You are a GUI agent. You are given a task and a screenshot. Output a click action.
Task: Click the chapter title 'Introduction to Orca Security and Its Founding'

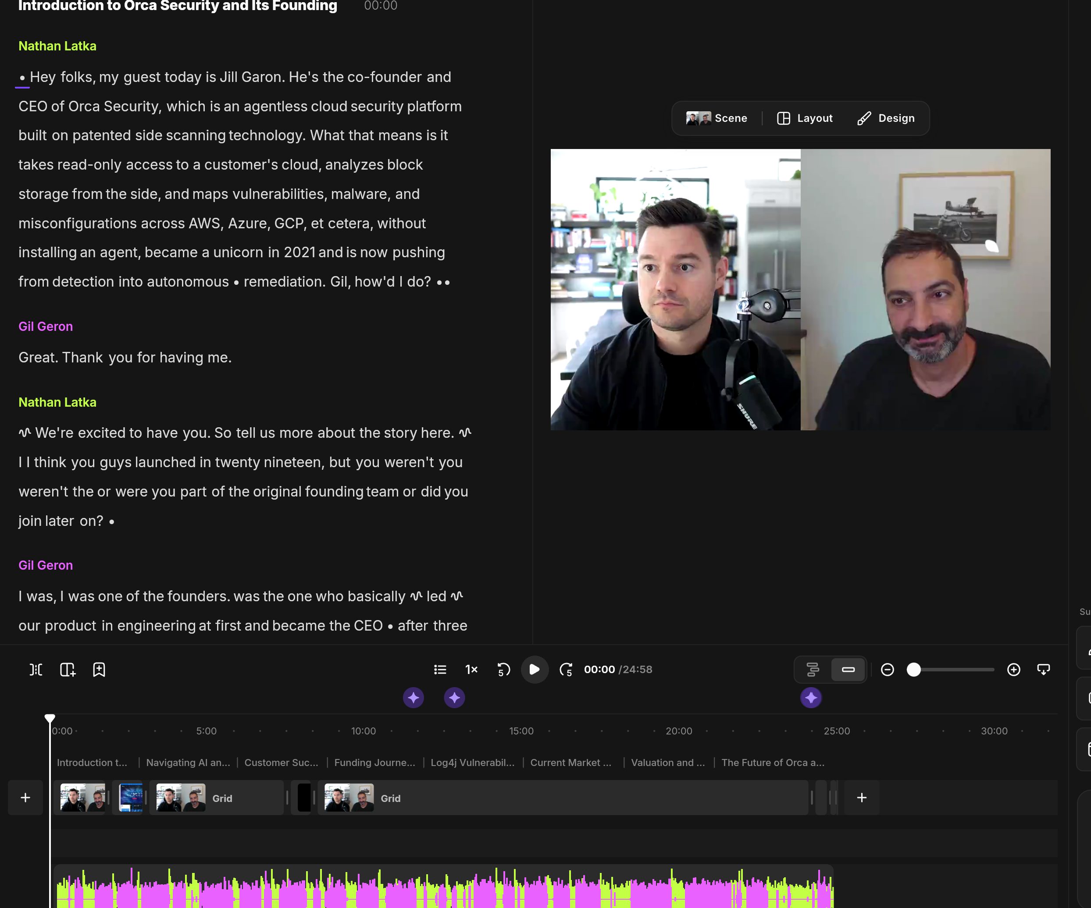178,6
